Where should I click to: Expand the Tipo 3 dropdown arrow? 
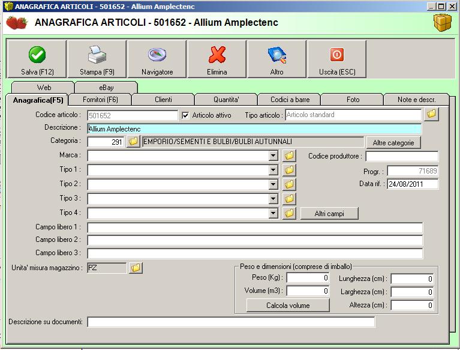pyautogui.click(x=273, y=199)
